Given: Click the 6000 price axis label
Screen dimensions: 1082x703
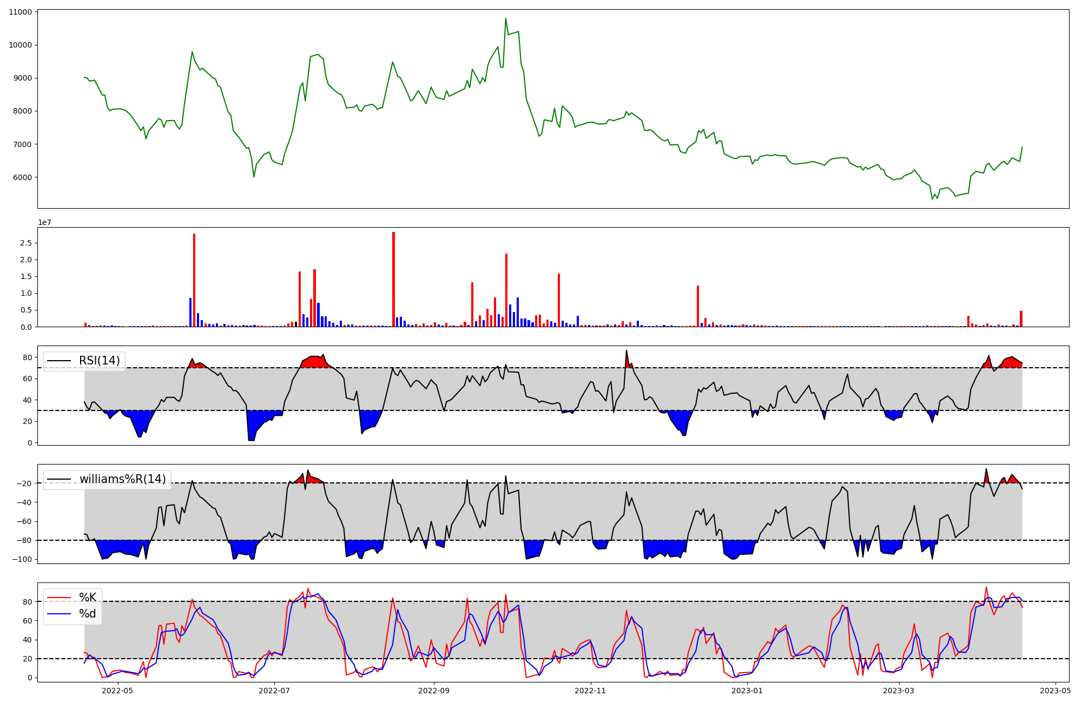Looking at the screenshot, I should click(x=22, y=177).
